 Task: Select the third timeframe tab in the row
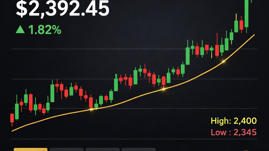click(103, 149)
